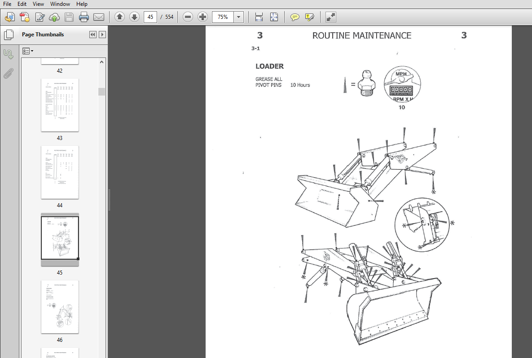Select the page 44 thumbnail

[60, 172]
